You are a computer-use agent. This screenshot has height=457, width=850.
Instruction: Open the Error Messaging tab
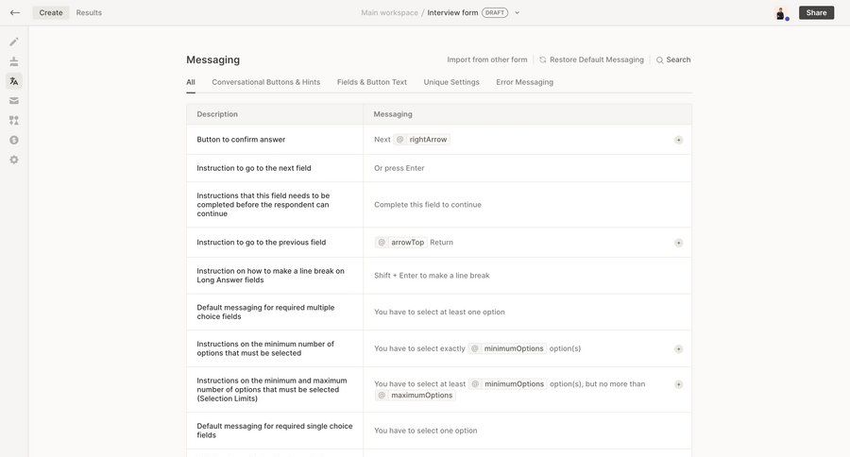525,82
